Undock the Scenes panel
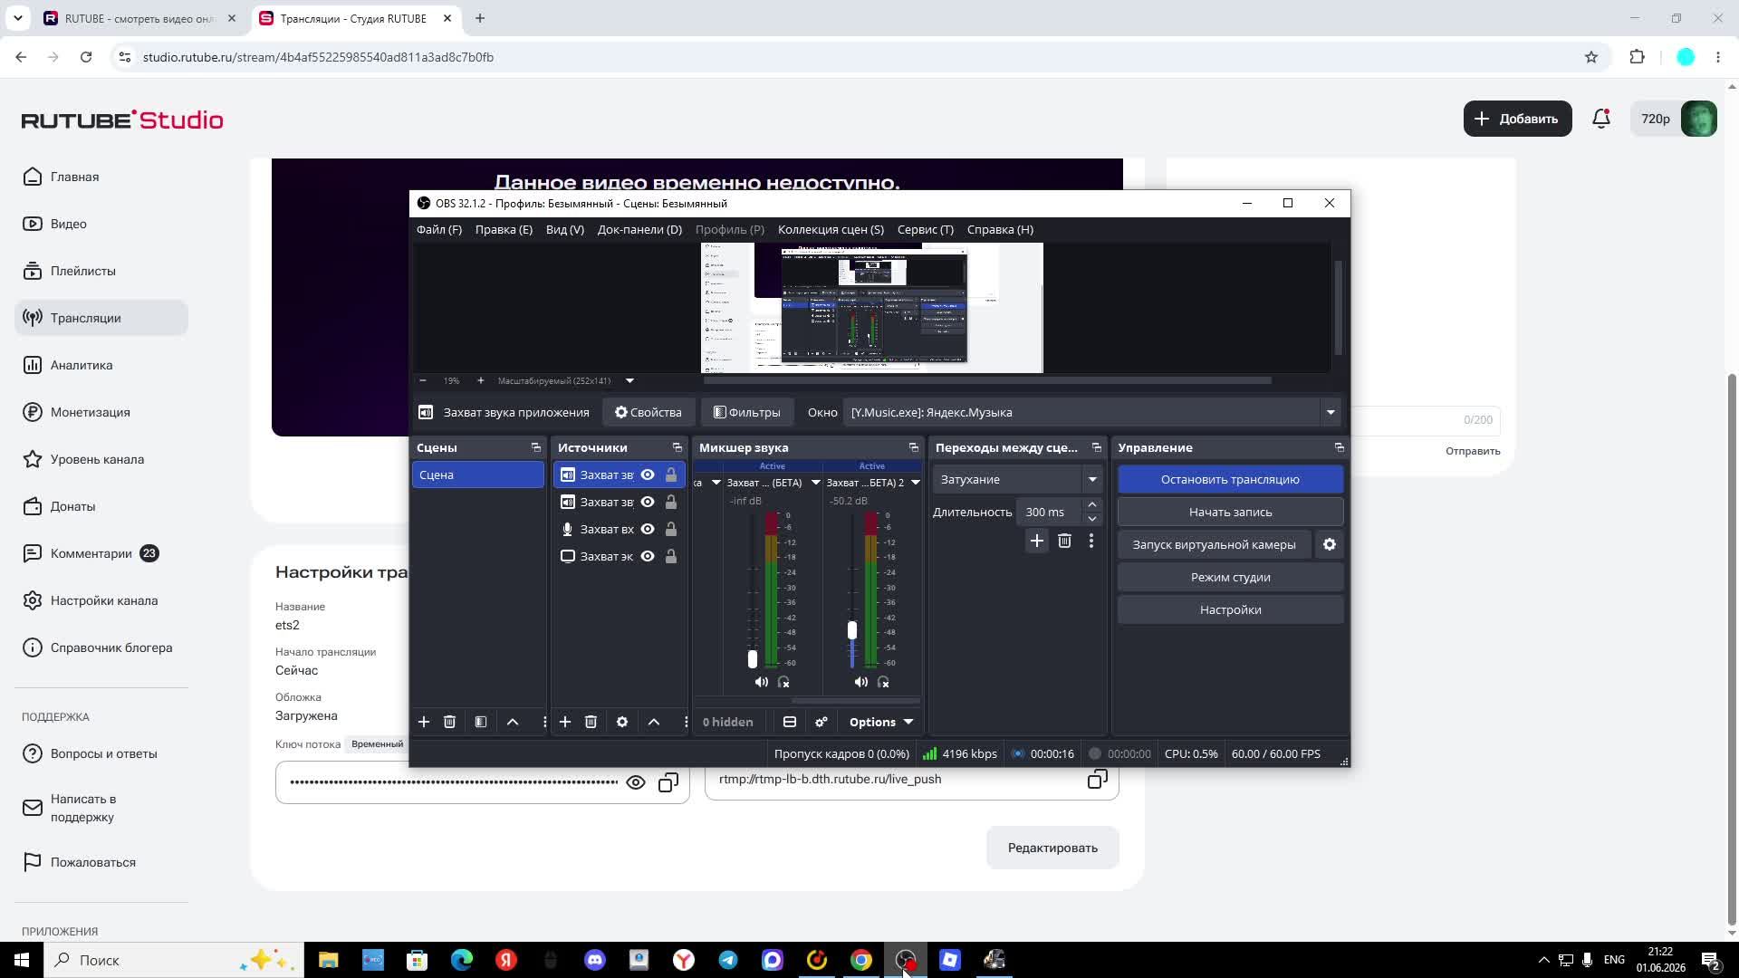Image resolution: width=1739 pixels, height=978 pixels. click(536, 447)
